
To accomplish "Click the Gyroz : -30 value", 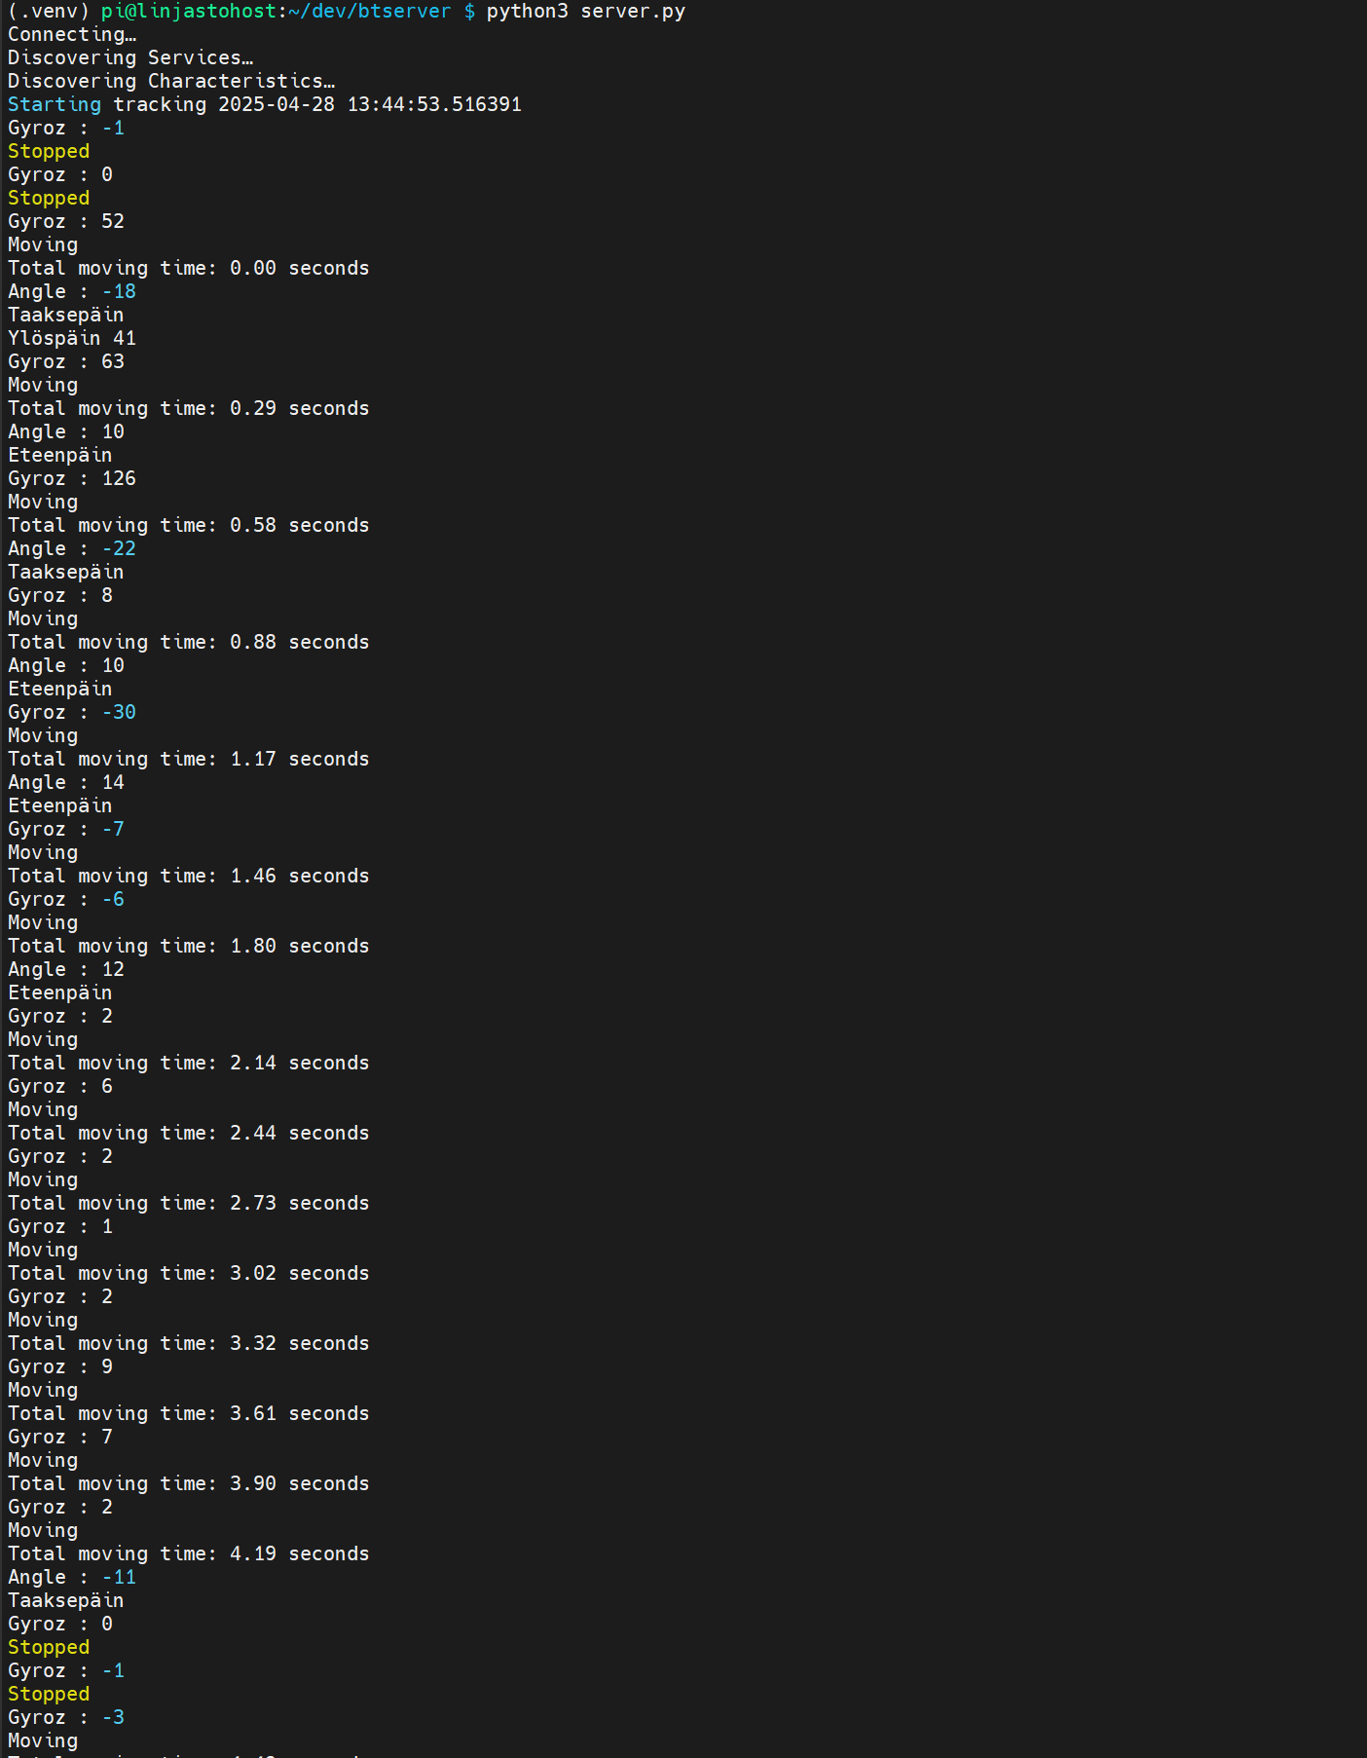I will 119,713.
